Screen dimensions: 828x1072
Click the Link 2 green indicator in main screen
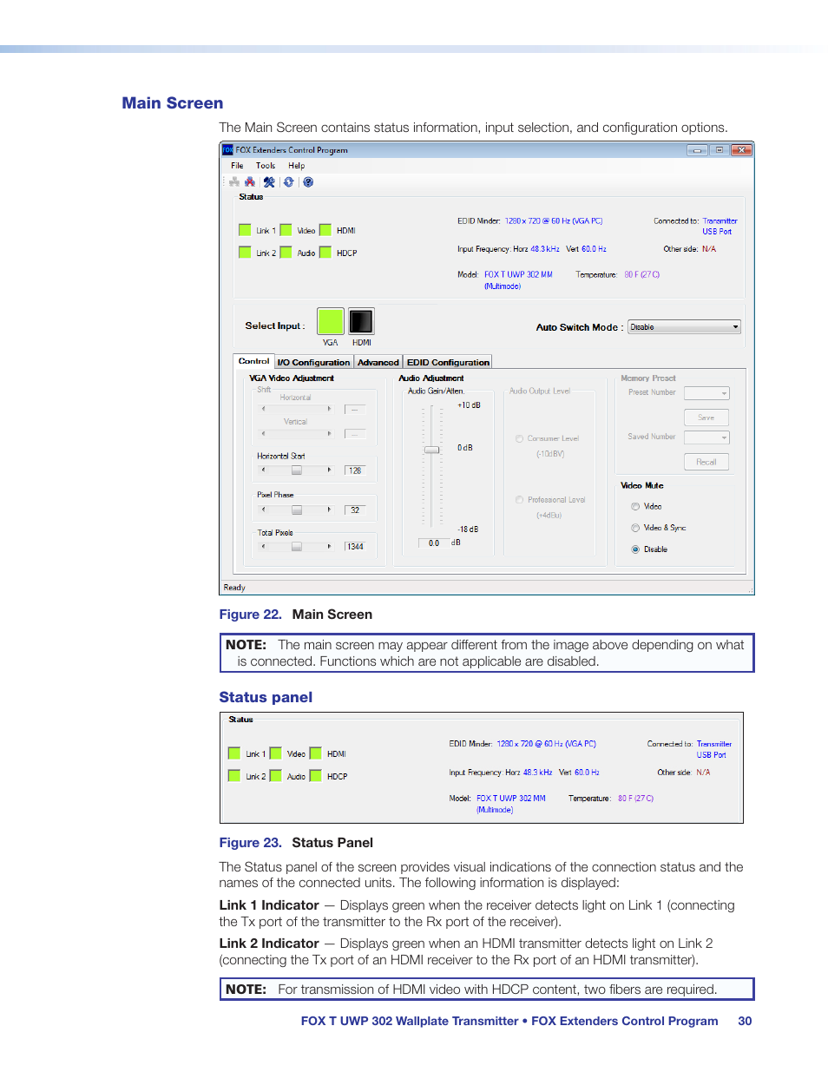[245, 253]
